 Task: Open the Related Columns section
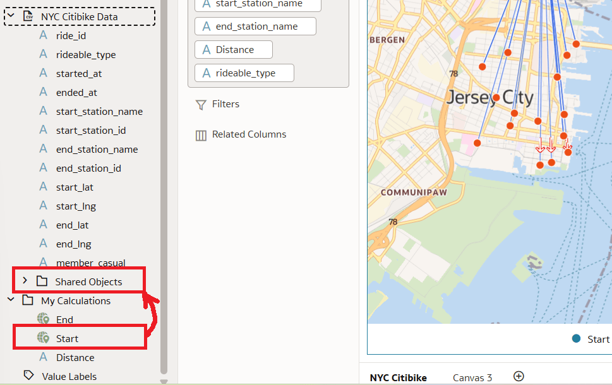[x=249, y=134]
